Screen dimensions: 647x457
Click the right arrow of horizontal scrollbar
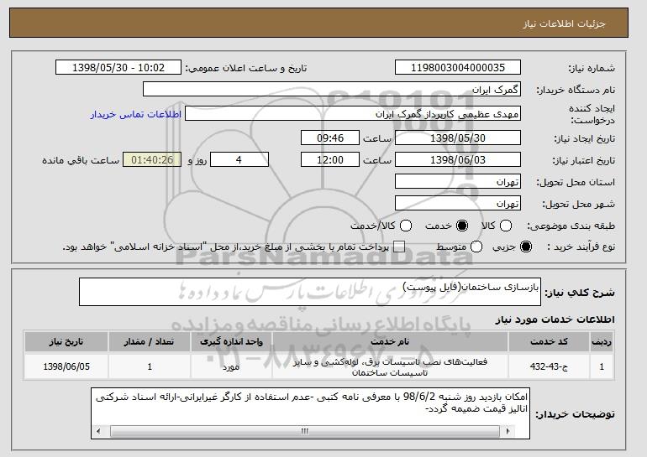coord(508,432)
